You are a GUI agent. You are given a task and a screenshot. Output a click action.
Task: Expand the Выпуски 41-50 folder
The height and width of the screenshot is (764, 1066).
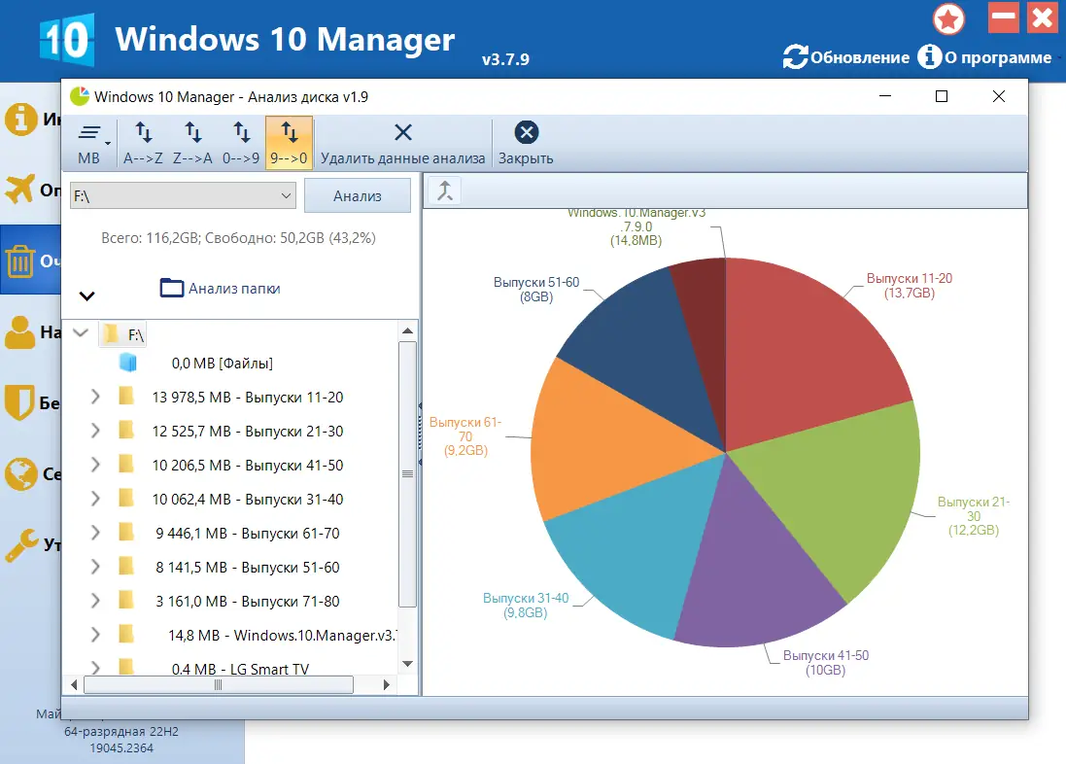95,465
